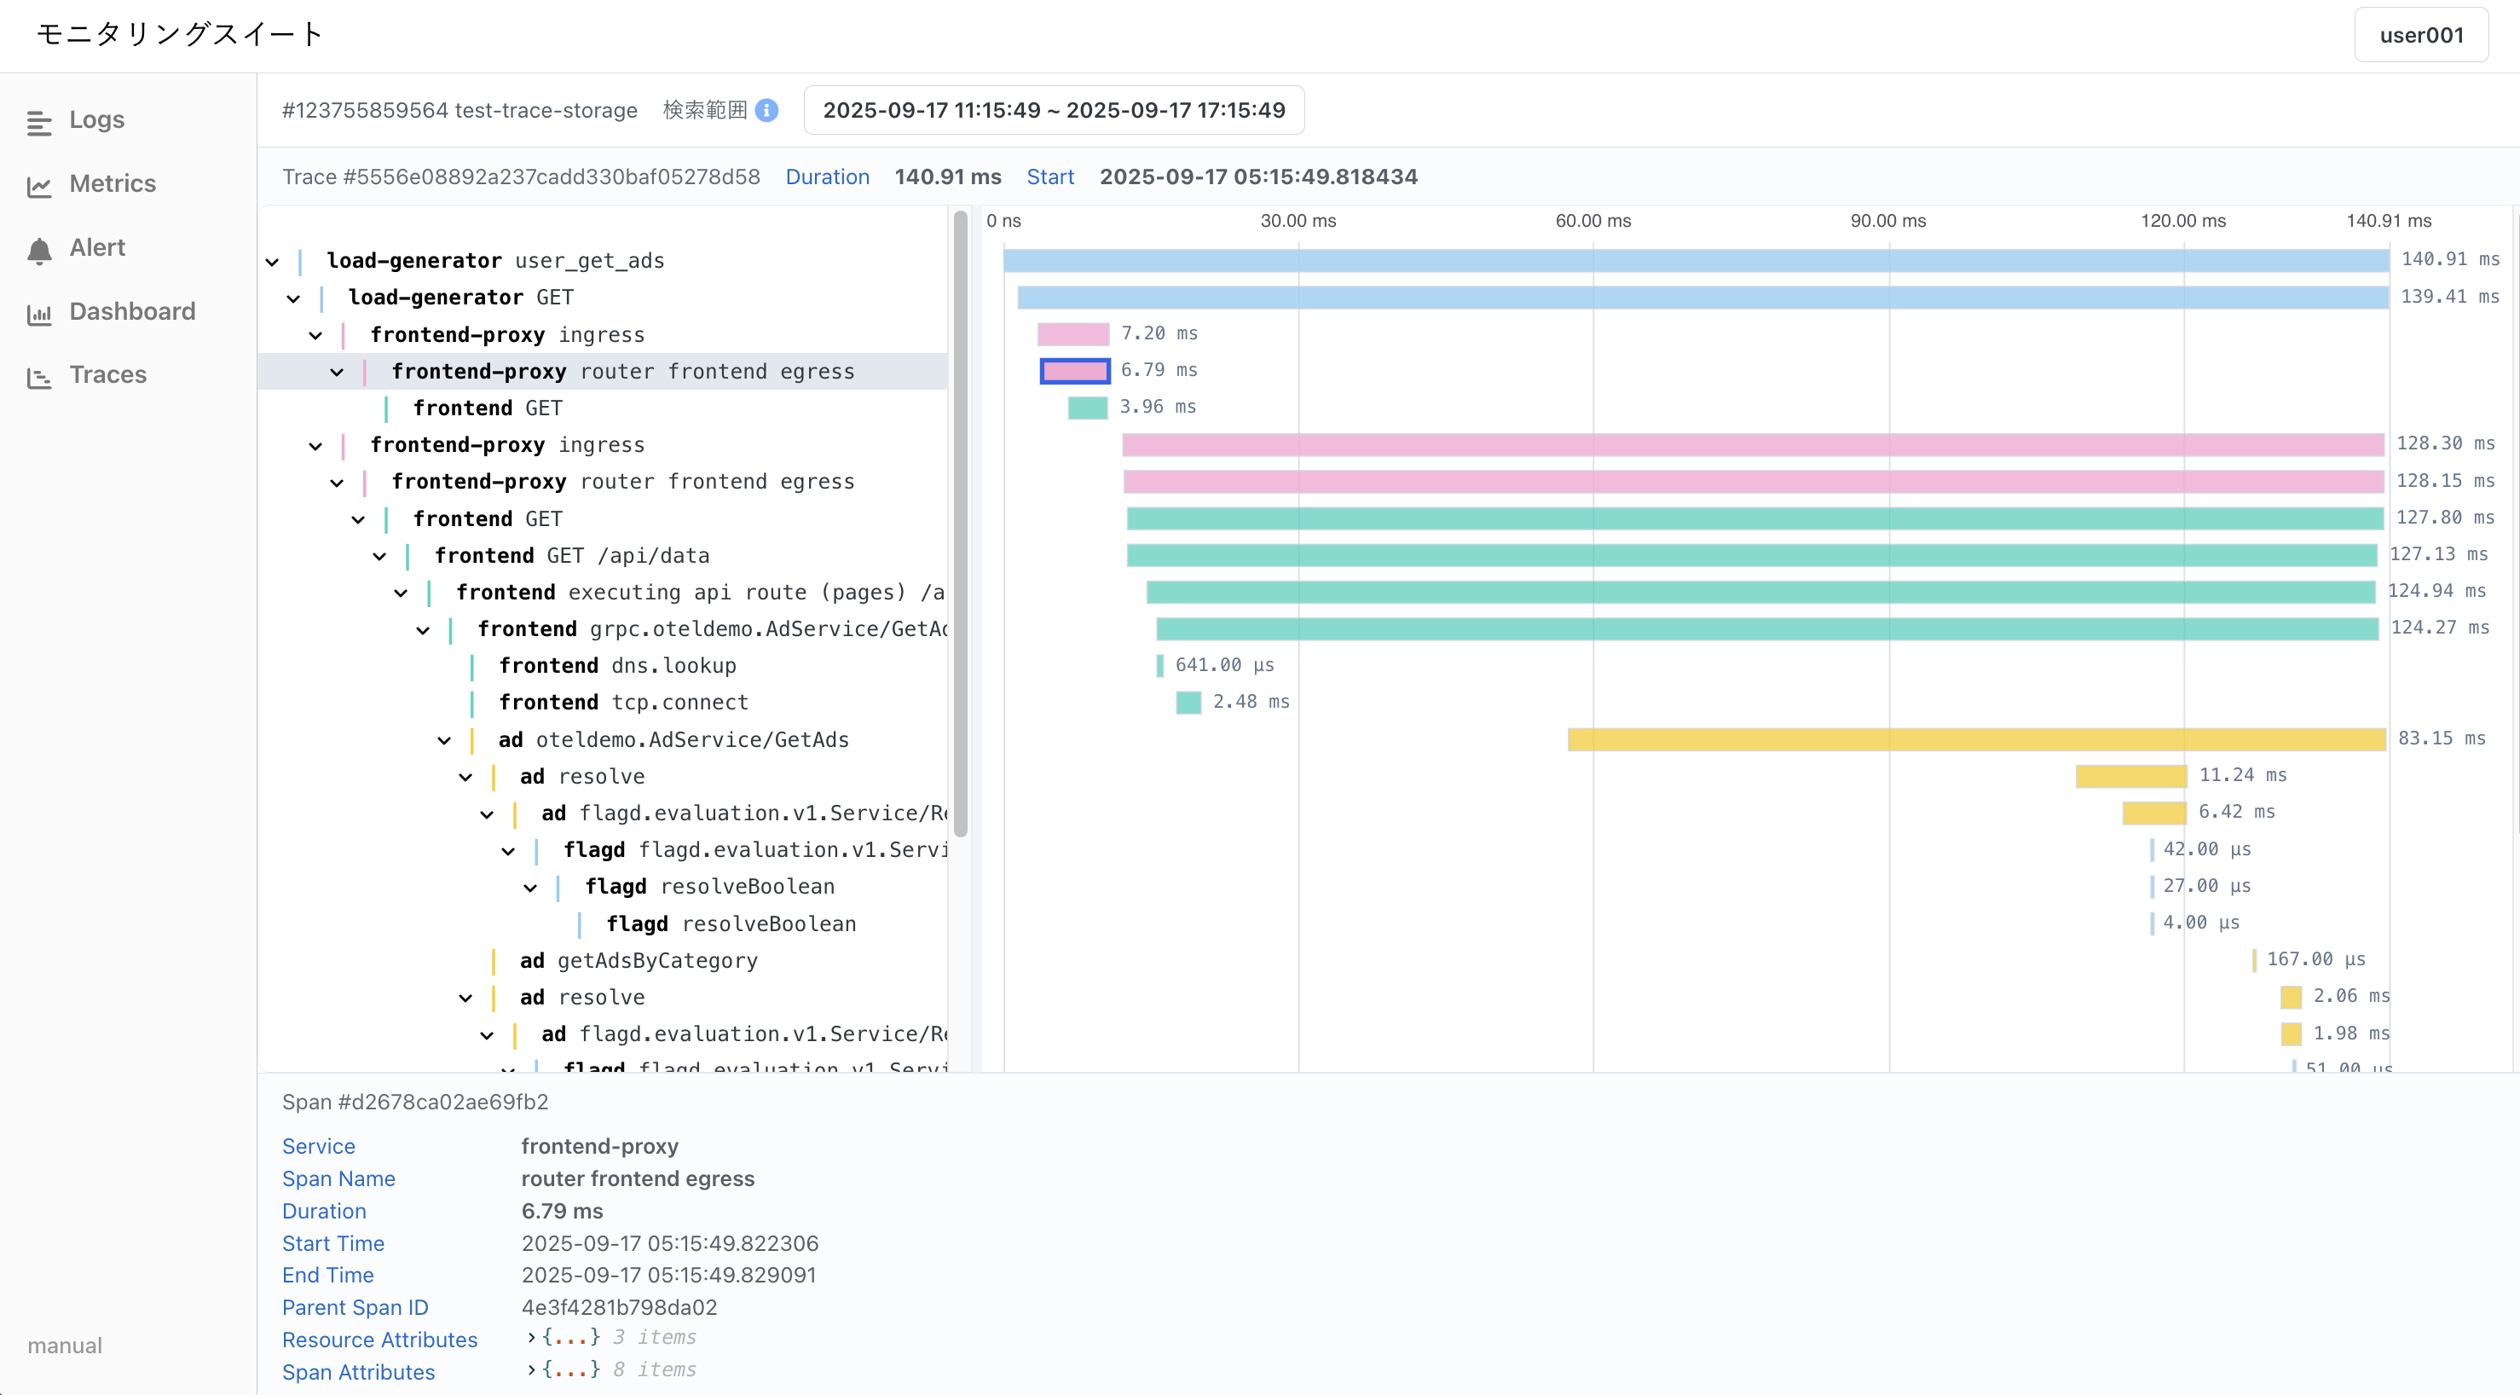Click the Metrics chart icon
This screenshot has height=1395, width=2520.
pos(39,186)
